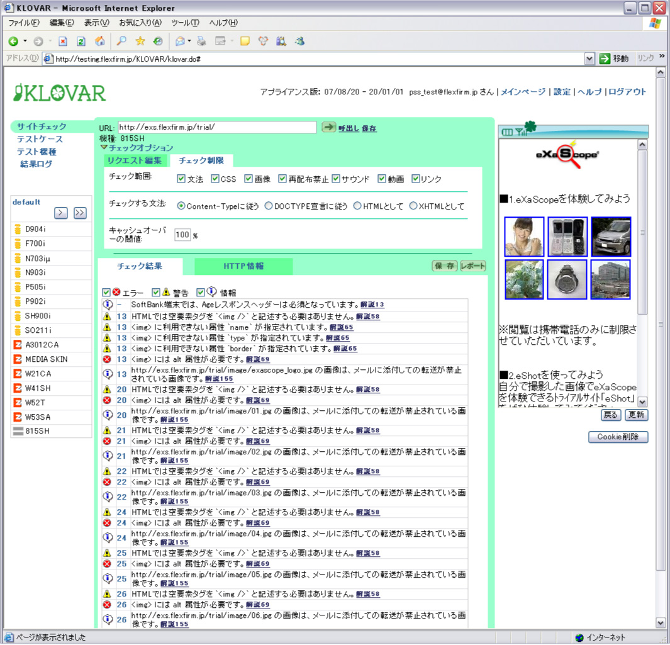Click the IE Print toolbar icon

[x=201, y=42]
